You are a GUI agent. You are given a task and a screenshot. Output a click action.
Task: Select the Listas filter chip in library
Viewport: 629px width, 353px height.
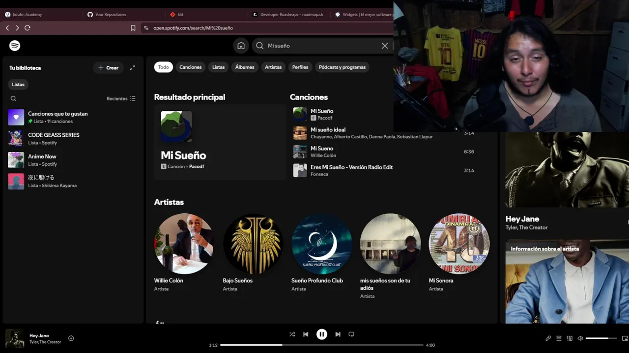click(x=18, y=84)
